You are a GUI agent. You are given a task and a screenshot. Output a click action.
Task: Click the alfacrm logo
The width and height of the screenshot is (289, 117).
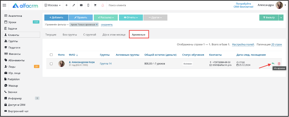coord(25,6)
